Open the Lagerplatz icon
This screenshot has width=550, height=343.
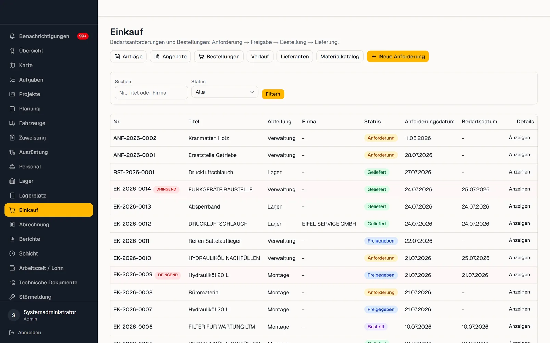click(12, 196)
